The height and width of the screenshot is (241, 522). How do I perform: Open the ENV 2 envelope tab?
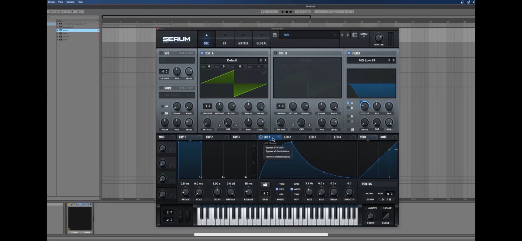coord(209,137)
